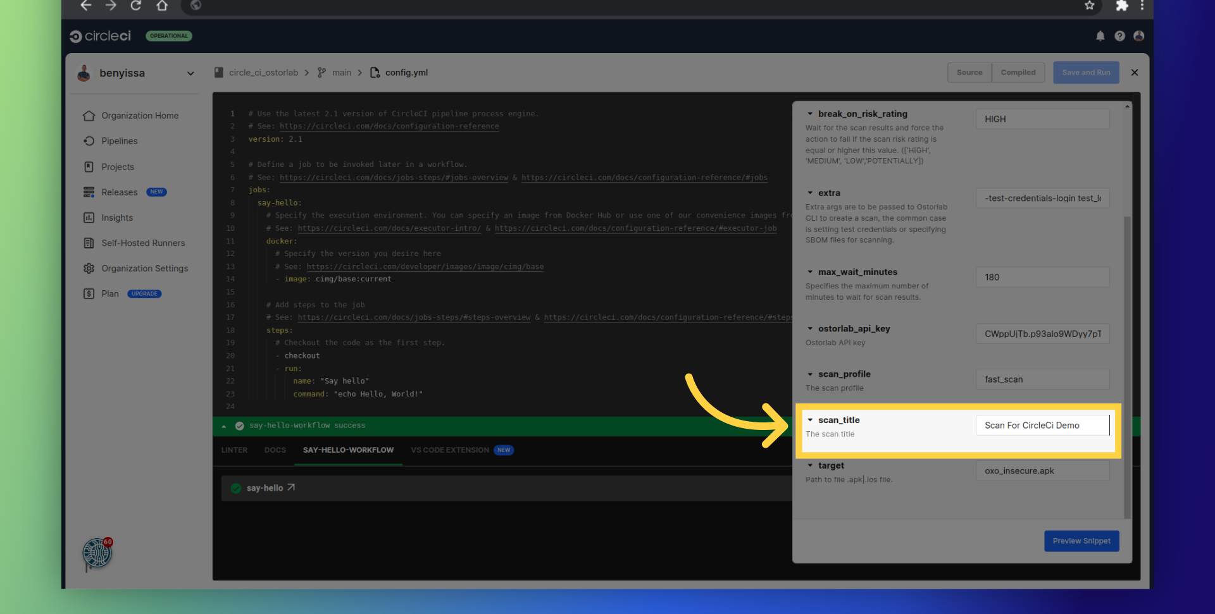Click the Save and Run button
The height and width of the screenshot is (614, 1215).
tap(1085, 73)
